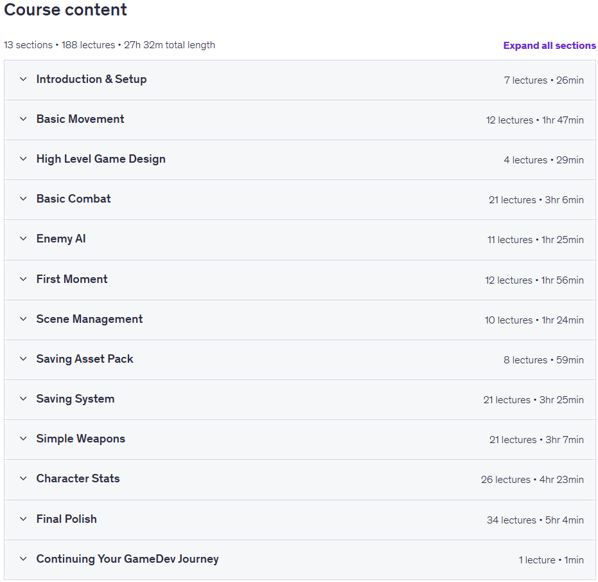Click the '4 lectures • 29min' text
The width and height of the screenshot is (598, 582).
[x=544, y=159]
